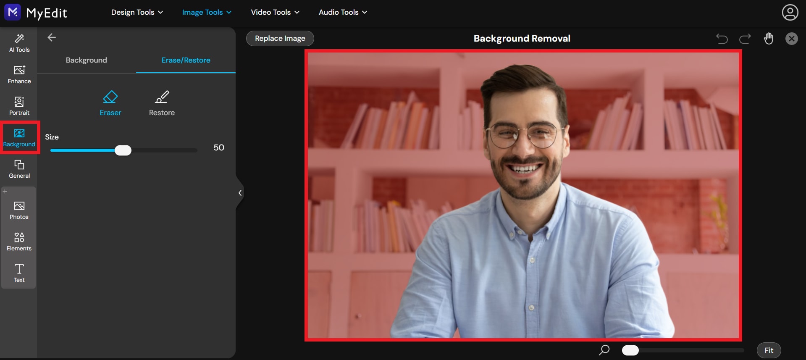The image size is (806, 360).
Task: Adjust the brush Size slider handle
Action: (x=123, y=150)
